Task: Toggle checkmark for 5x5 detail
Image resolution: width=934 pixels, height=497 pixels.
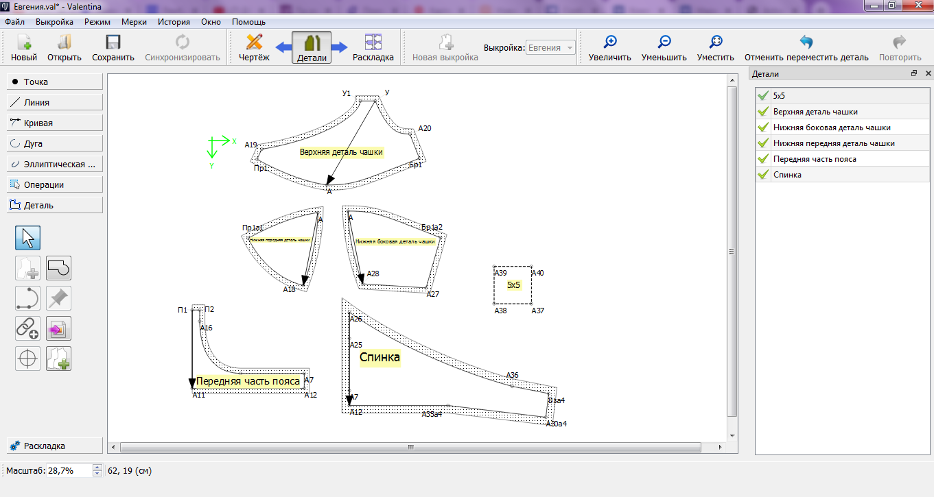Action: 762,96
